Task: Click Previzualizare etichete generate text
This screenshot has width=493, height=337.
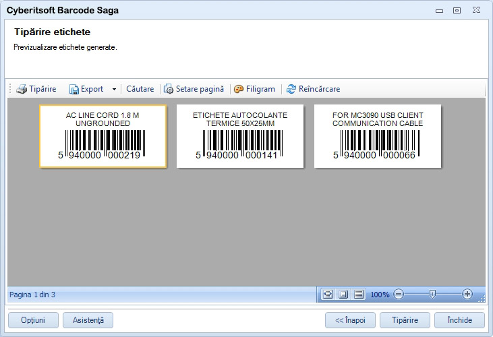Action: tap(65, 47)
